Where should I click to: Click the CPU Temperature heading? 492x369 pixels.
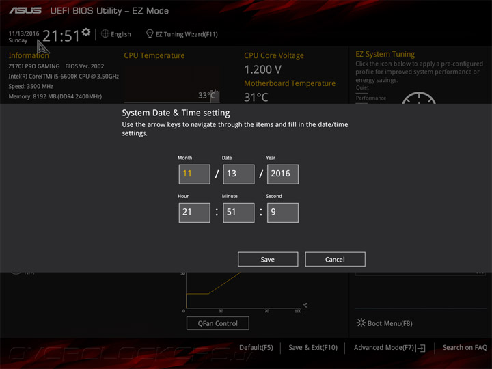tap(154, 55)
